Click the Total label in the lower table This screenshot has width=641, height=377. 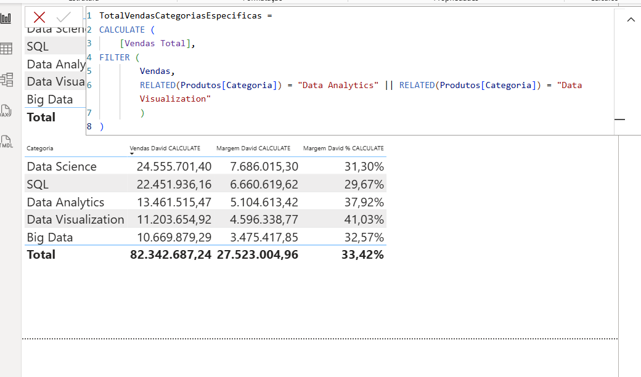[x=41, y=255]
